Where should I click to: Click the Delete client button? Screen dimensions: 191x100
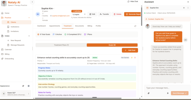click(x=118, y=14)
